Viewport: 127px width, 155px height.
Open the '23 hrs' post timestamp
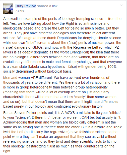[x=20, y=11]
